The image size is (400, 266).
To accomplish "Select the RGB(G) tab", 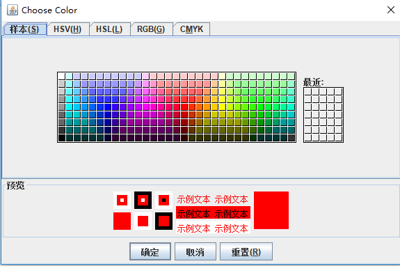I will point(152,29).
